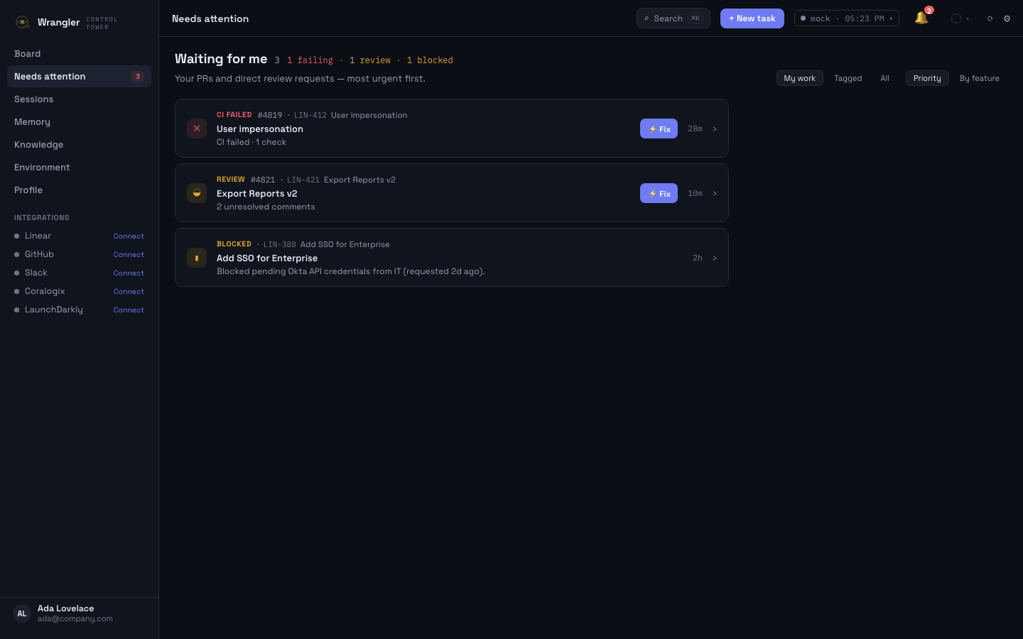Open Board in the sidebar
Image resolution: width=1023 pixels, height=639 pixels.
tap(79, 53)
